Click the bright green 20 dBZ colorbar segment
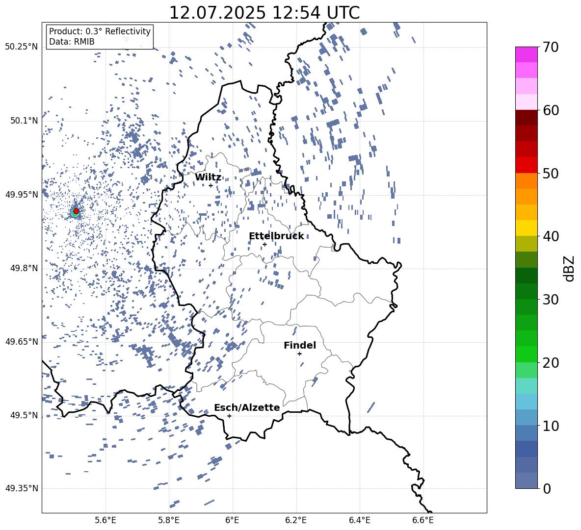Screen dimensions: 581x530 (x=527, y=354)
